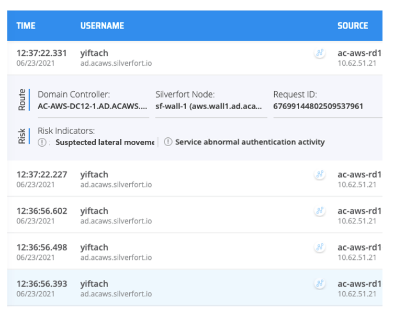Image resolution: width=394 pixels, height=321 pixels.
Task: Sort the log by the TIME column
Action: pos(26,26)
